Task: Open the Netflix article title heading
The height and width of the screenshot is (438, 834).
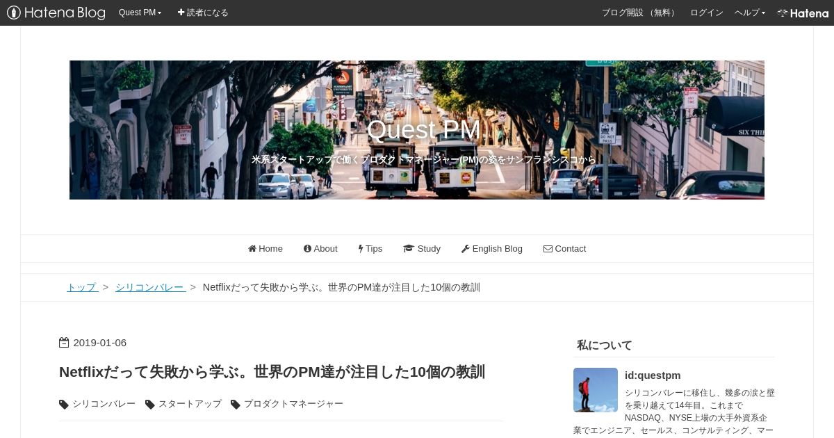Action: point(272,372)
